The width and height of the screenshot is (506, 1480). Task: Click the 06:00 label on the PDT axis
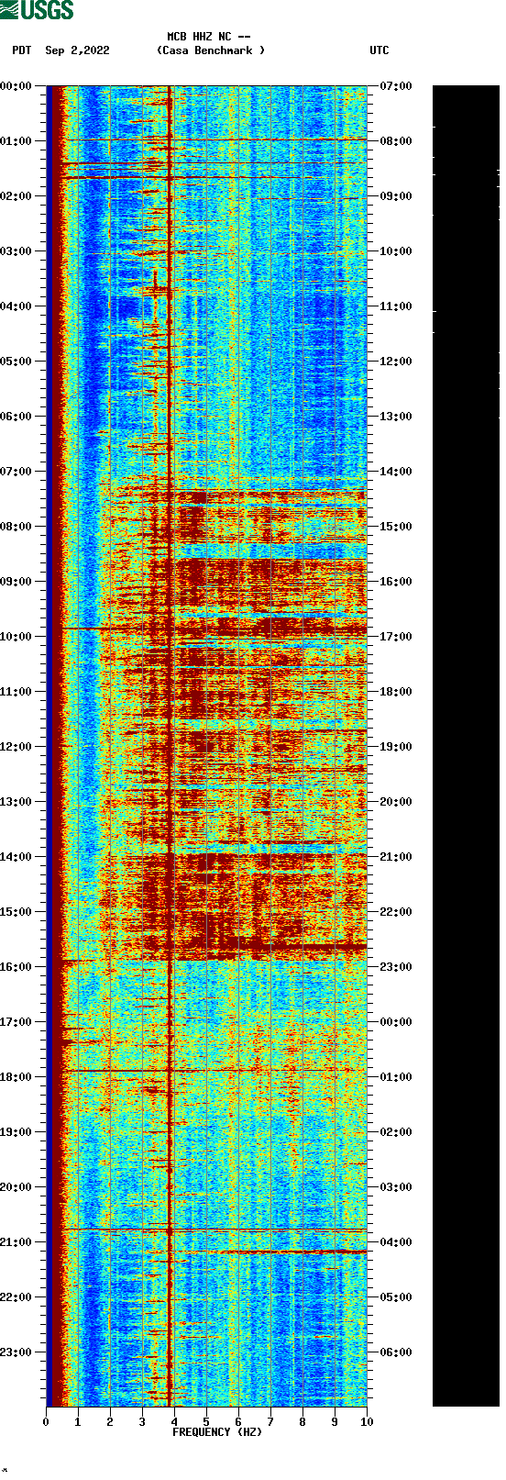pyautogui.click(x=16, y=417)
